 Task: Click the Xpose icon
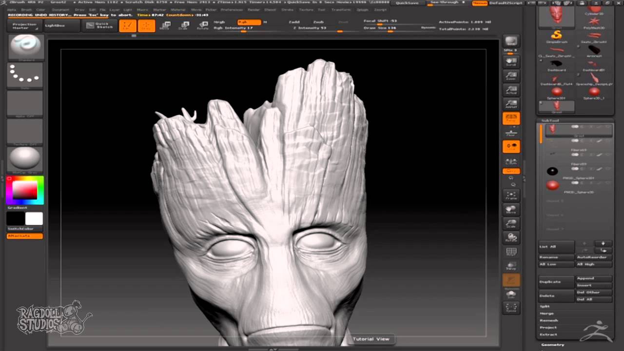[x=511, y=308]
